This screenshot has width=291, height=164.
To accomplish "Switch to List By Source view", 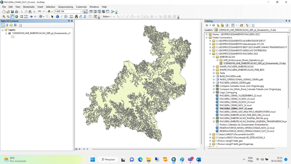I will [7, 25].
